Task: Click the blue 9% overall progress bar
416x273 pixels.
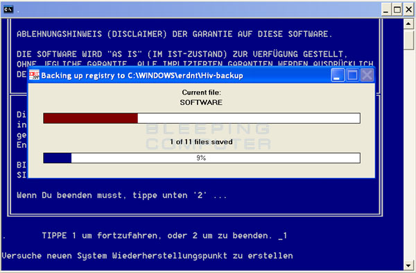Action: click(202, 158)
